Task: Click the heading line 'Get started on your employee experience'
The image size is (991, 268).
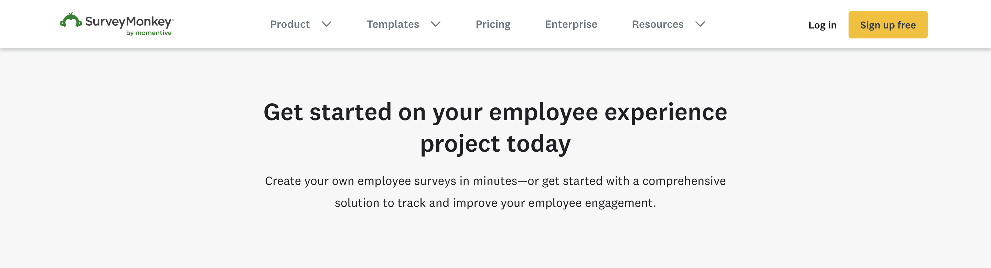Action: (x=495, y=112)
